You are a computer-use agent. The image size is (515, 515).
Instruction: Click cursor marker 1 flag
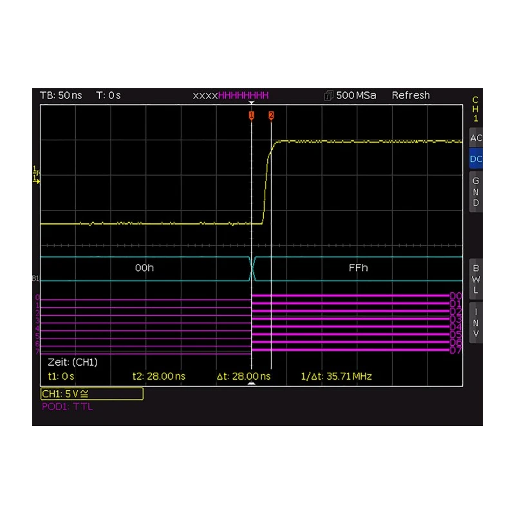pos(251,115)
